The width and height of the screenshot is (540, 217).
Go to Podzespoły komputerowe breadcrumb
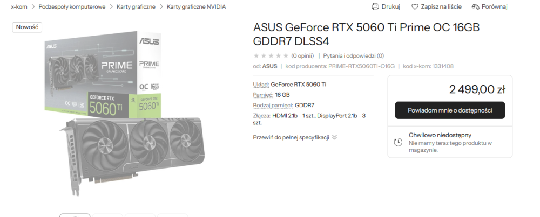pyautogui.click(x=72, y=6)
